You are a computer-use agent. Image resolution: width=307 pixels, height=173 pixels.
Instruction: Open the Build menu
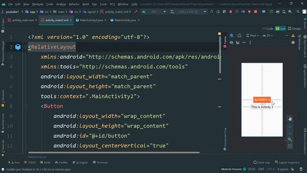point(85,4)
